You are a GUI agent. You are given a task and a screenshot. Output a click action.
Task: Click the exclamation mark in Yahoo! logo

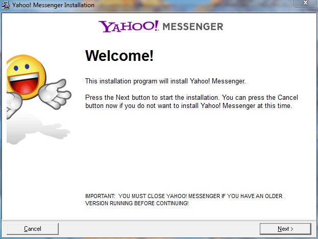tap(156, 25)
